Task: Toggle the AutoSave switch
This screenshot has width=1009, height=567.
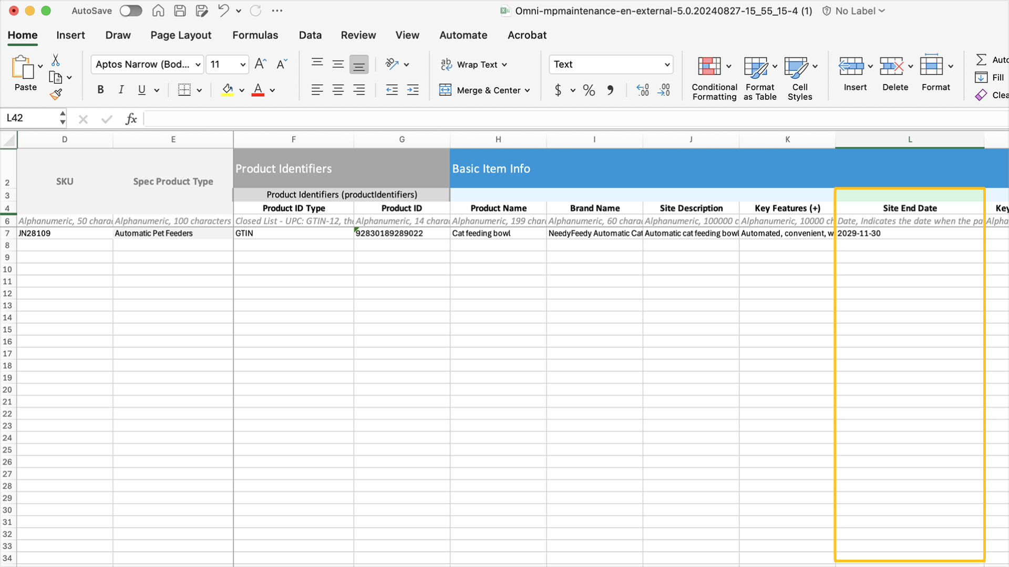Action: (x=130, y=10)
